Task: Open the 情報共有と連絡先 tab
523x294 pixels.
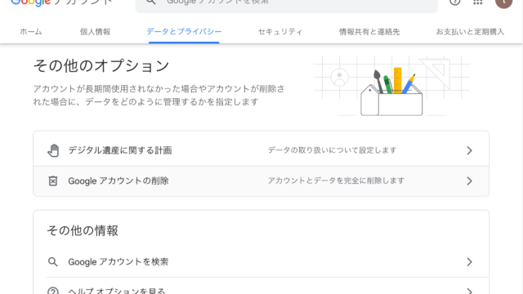Action: (x=369, y=32)
